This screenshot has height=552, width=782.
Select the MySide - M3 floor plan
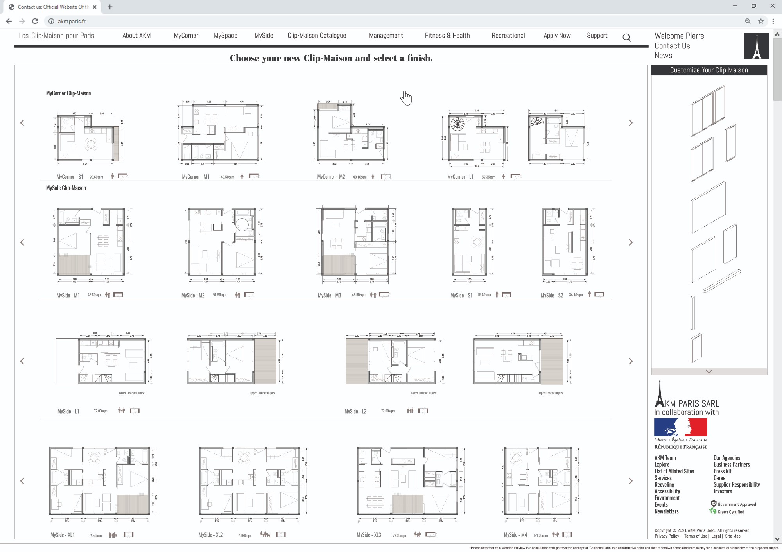[357, 245]
